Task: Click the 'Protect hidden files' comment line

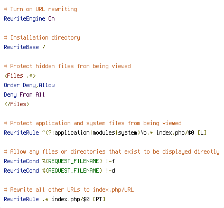Action: [x=67, y=66]
